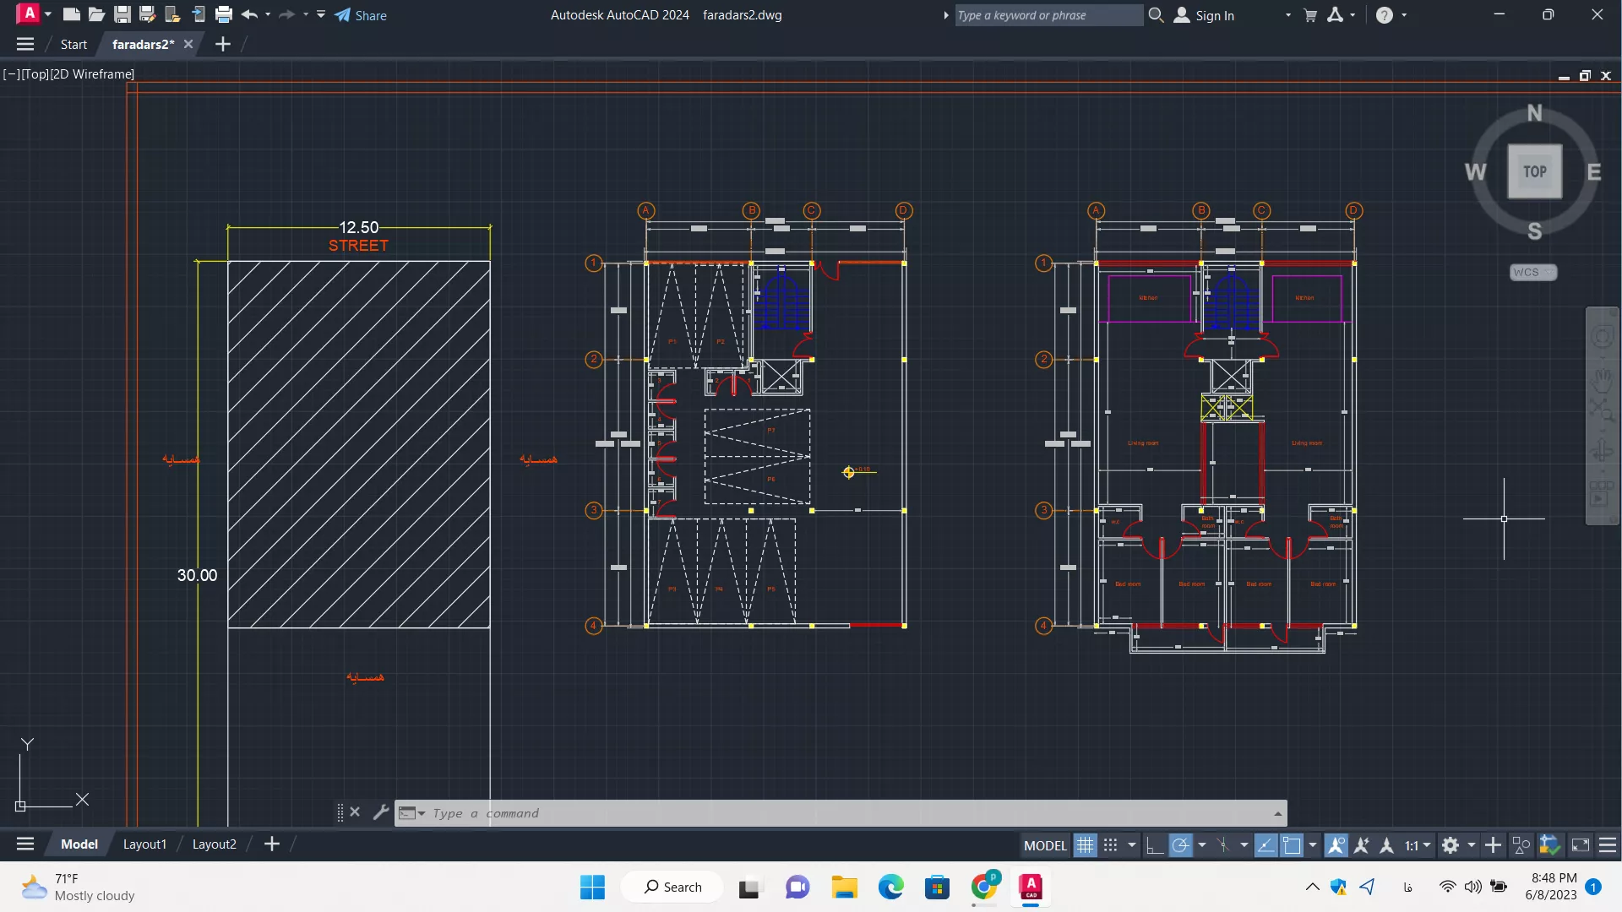
Task: Create a new drawing from Quick Access toolbar
Action: [x=72, y=14]
